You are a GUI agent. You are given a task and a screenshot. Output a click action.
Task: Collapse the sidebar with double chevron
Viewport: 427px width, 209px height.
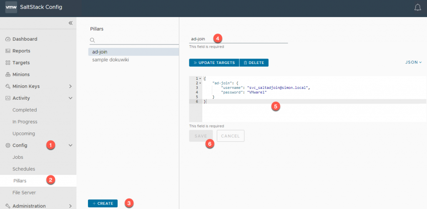[x=70, y=23]
